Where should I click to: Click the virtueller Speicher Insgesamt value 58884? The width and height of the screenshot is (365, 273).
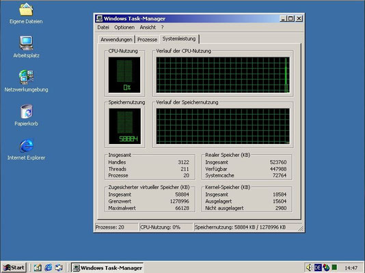click(182, 195)
